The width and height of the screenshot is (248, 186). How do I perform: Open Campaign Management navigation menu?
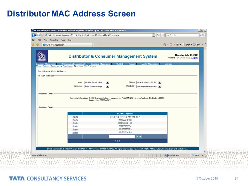click(x=101, y=64)
